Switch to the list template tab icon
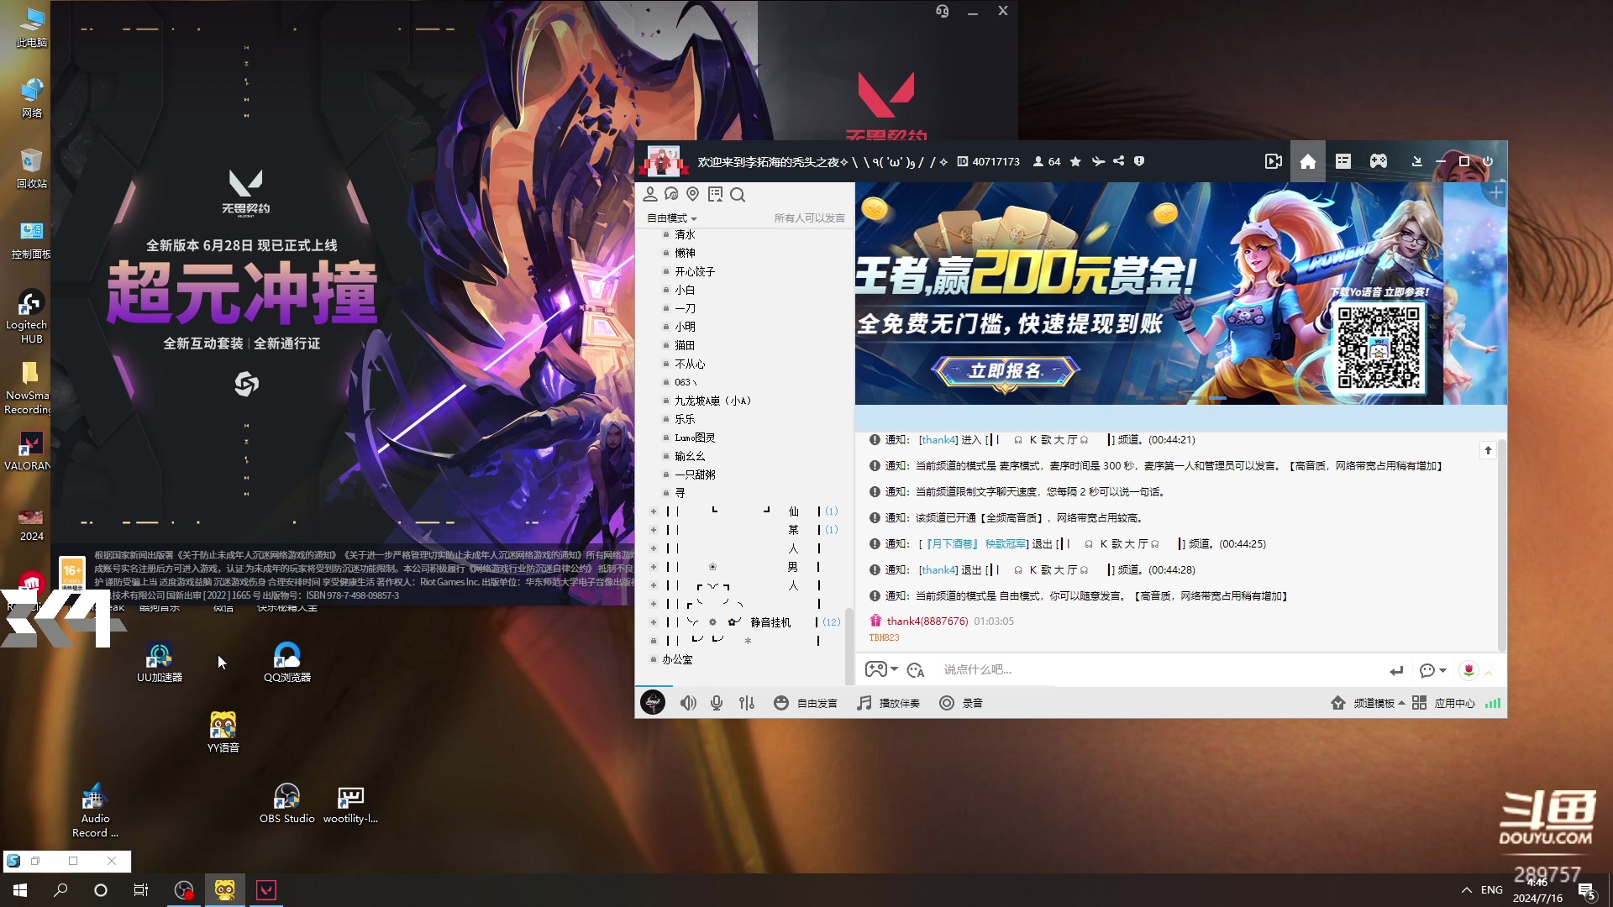The image size is (1613, 907). tap(1343, 161)
